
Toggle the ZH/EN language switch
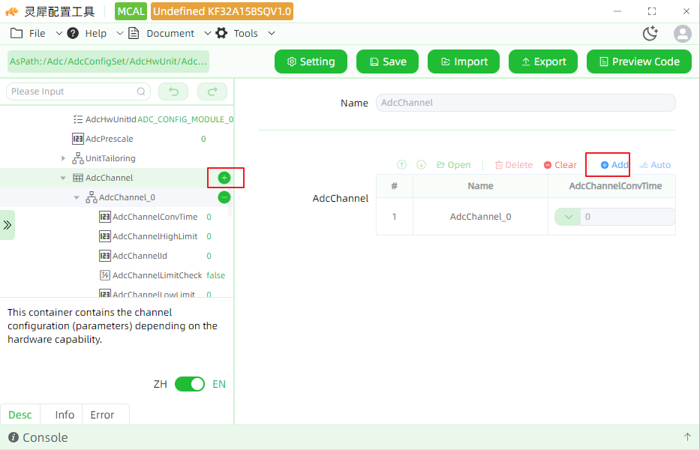click(x=190, y=384)
